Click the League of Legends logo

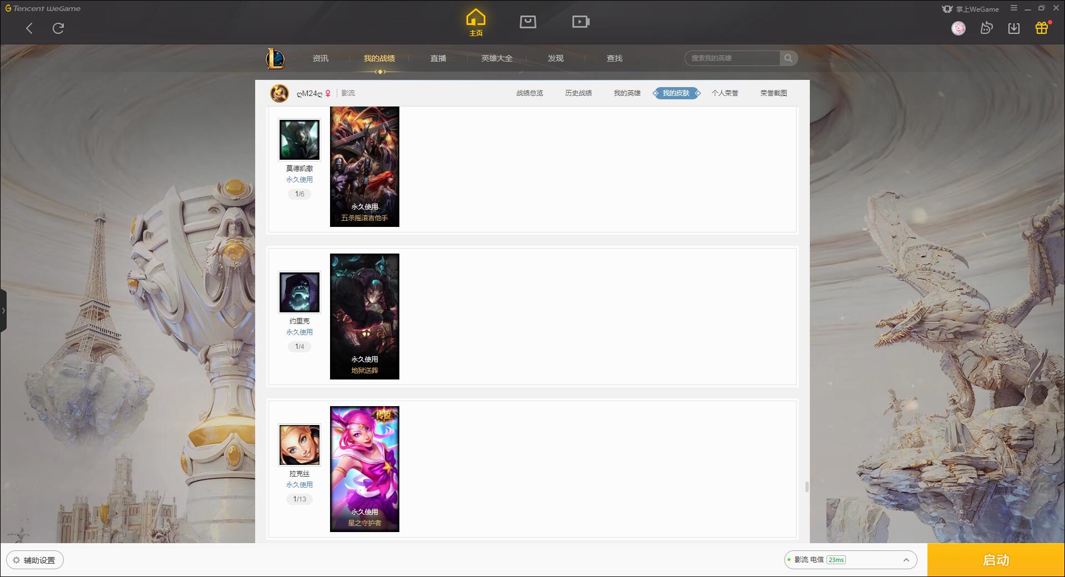point(275,58)
